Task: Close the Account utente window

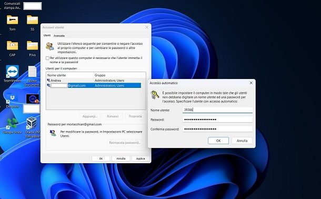Action: coord(147,27)
